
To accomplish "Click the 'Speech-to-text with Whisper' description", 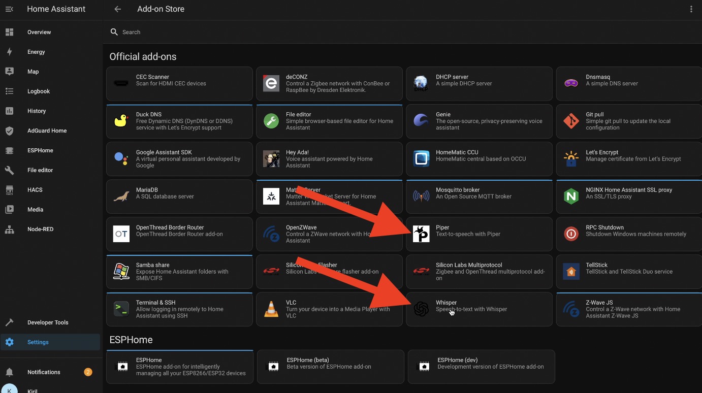I will pos(471,309).
